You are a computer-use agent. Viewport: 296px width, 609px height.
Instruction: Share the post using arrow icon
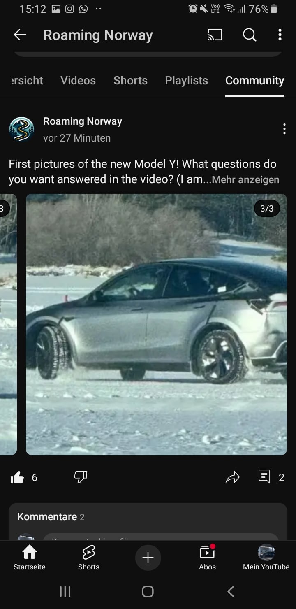click(233, 477)
